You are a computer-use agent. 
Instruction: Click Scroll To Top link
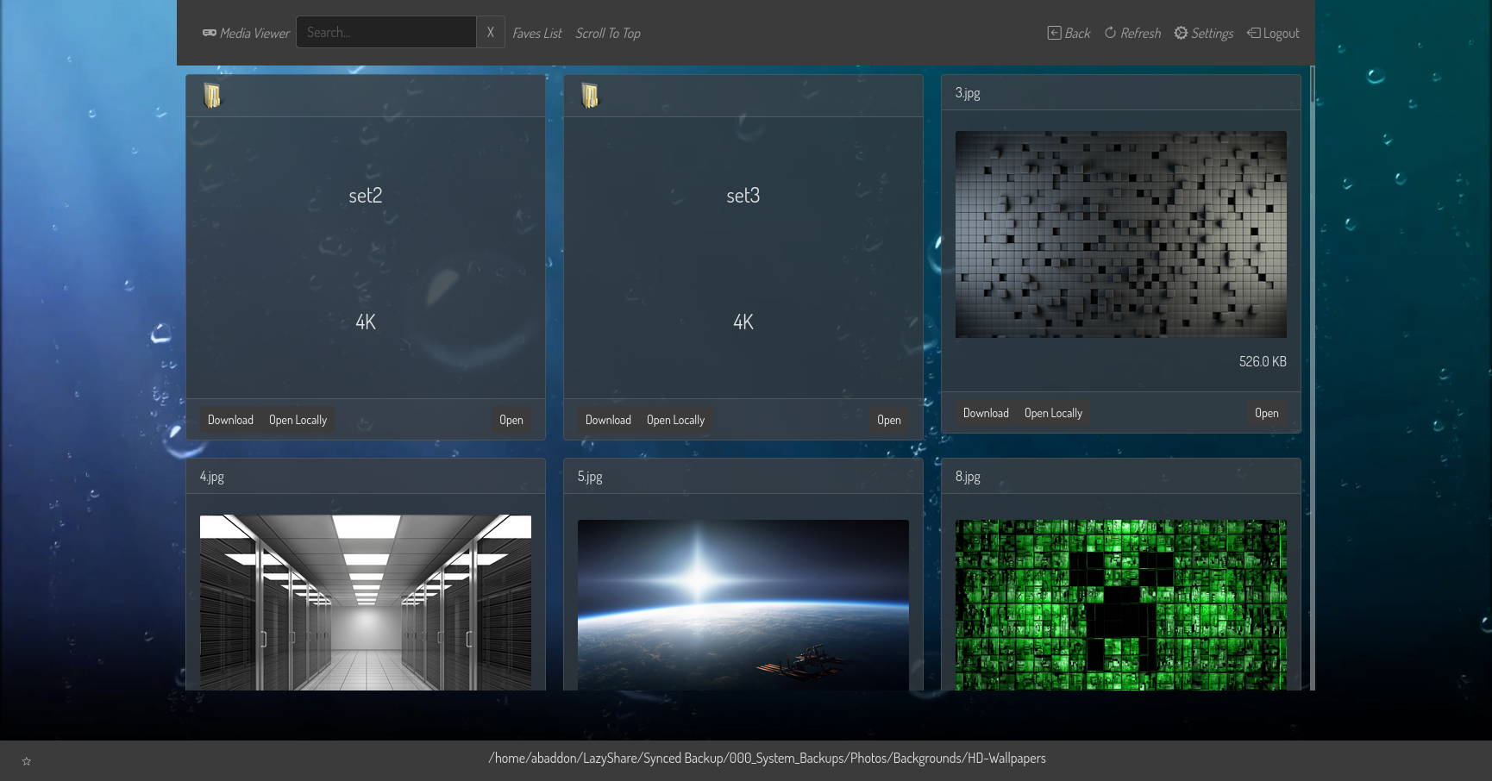pyautogui.click(x=608, y=33)
